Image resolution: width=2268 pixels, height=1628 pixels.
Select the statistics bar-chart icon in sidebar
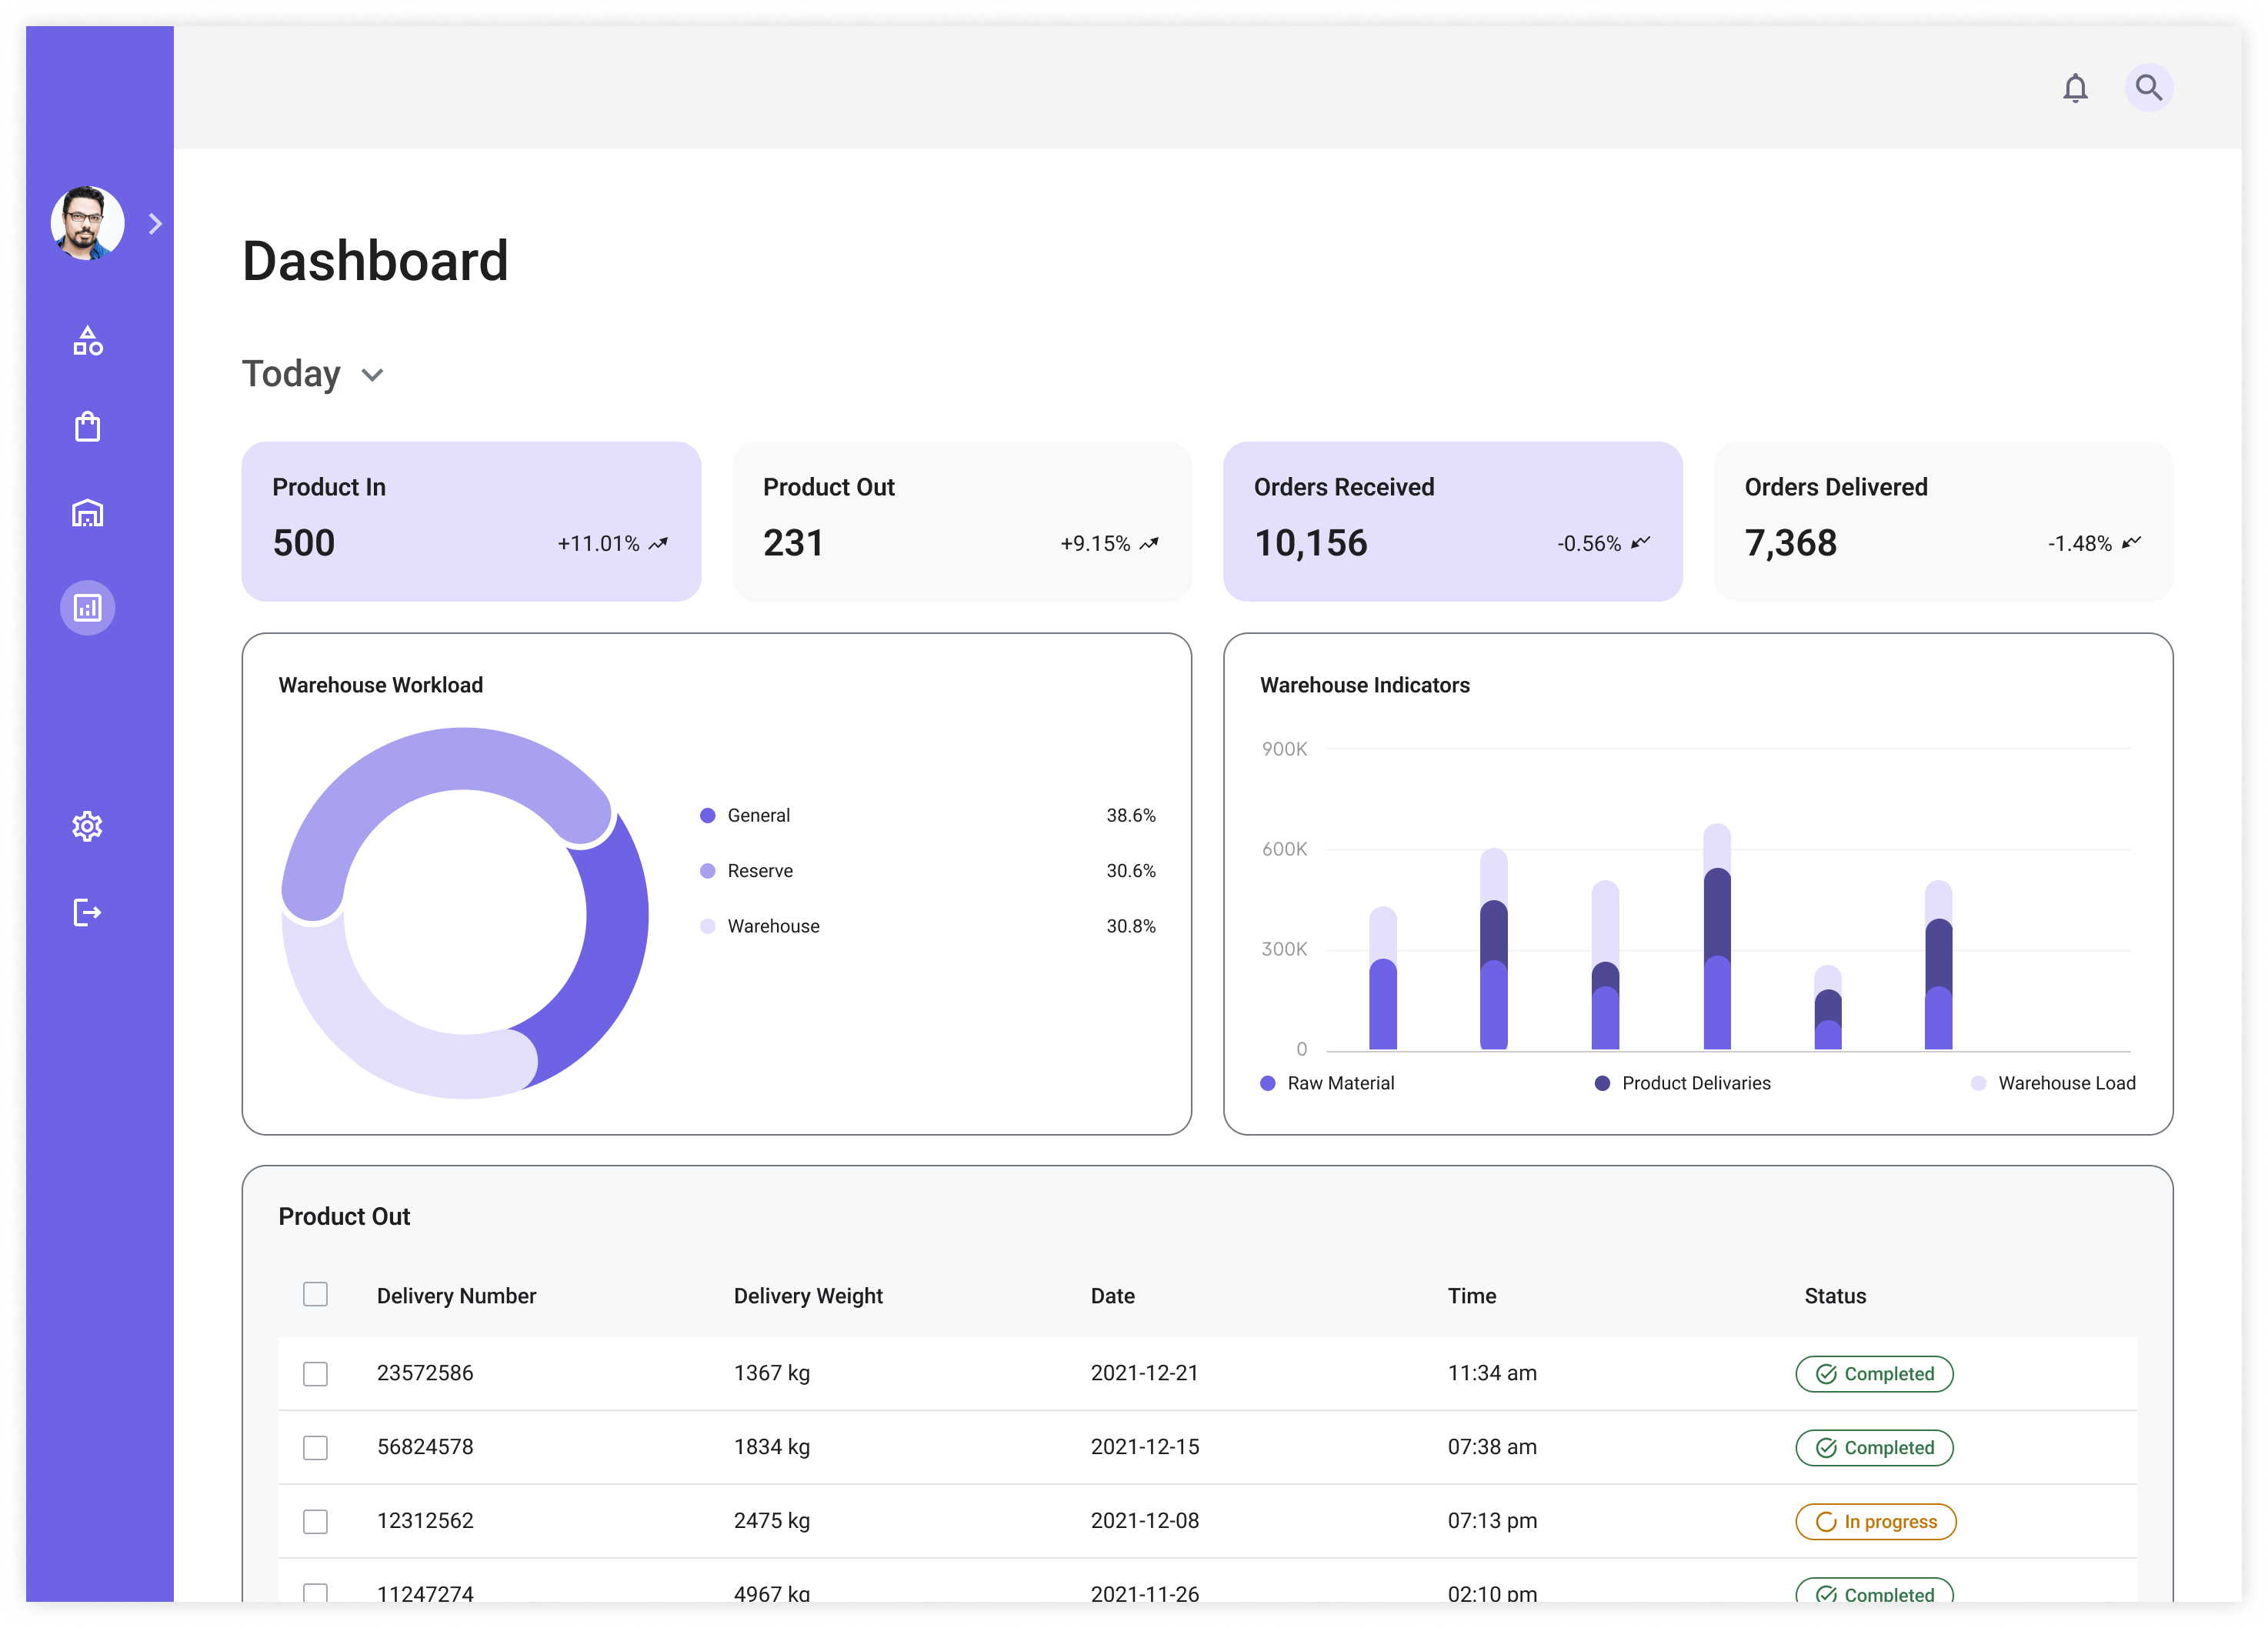(87, 607)
